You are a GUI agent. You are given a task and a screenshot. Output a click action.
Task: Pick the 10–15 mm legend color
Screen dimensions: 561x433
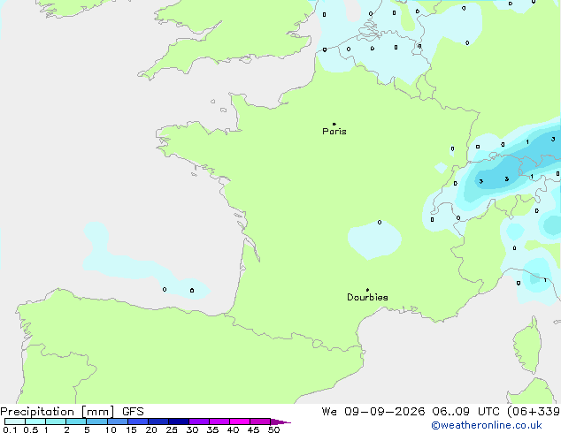pos(118,422)
